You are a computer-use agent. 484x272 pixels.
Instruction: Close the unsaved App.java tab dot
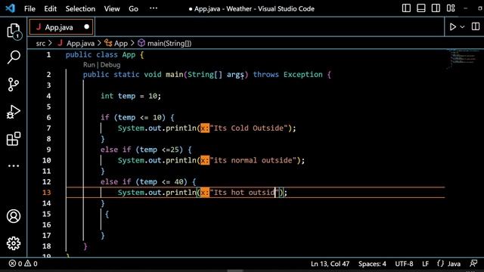pyautogui.click(x=87, y=27)
